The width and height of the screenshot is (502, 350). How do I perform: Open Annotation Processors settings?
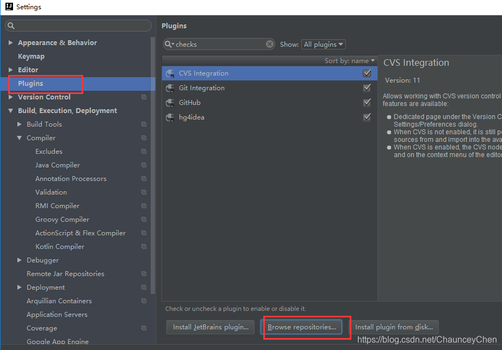(x=71, y=178)
